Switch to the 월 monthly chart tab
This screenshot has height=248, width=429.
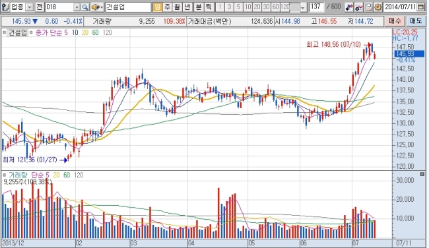tap(177, 7)
